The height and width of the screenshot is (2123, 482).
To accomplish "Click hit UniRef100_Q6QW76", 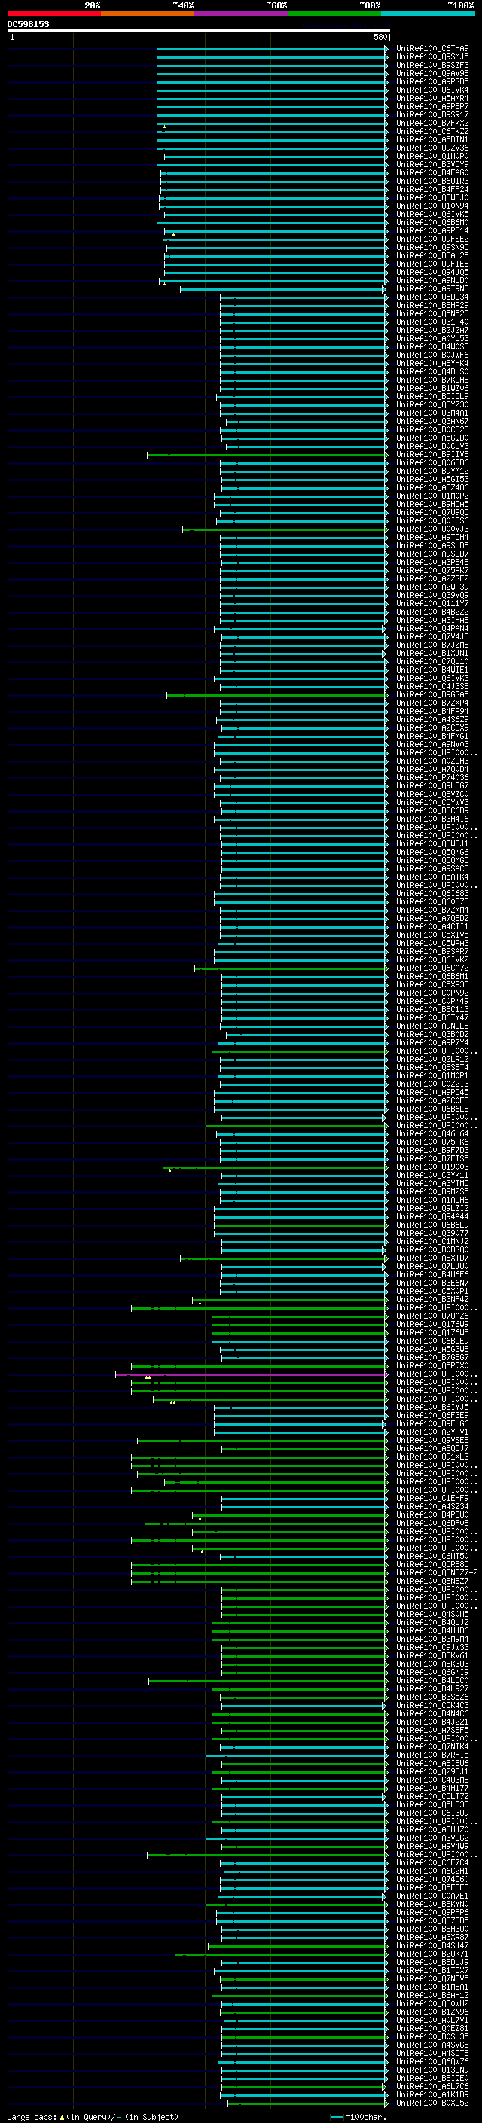I will 432,2062.
